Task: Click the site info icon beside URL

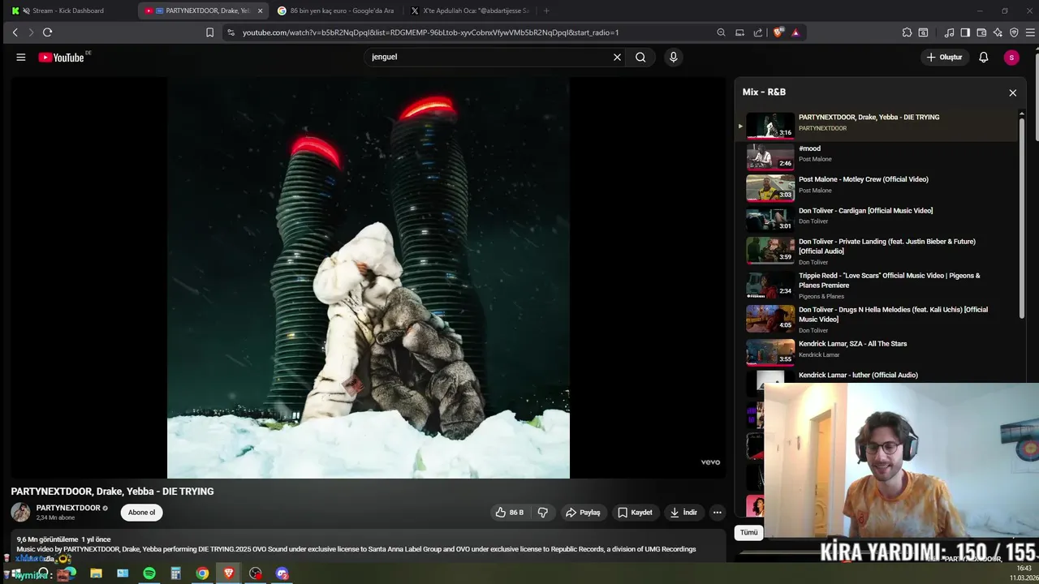Action: [231, 32]
